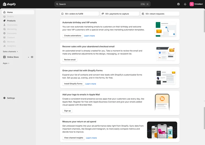205x145 pixels.
Task: Click the store activity icon beside the bell
Action: [x=179, y=4]
